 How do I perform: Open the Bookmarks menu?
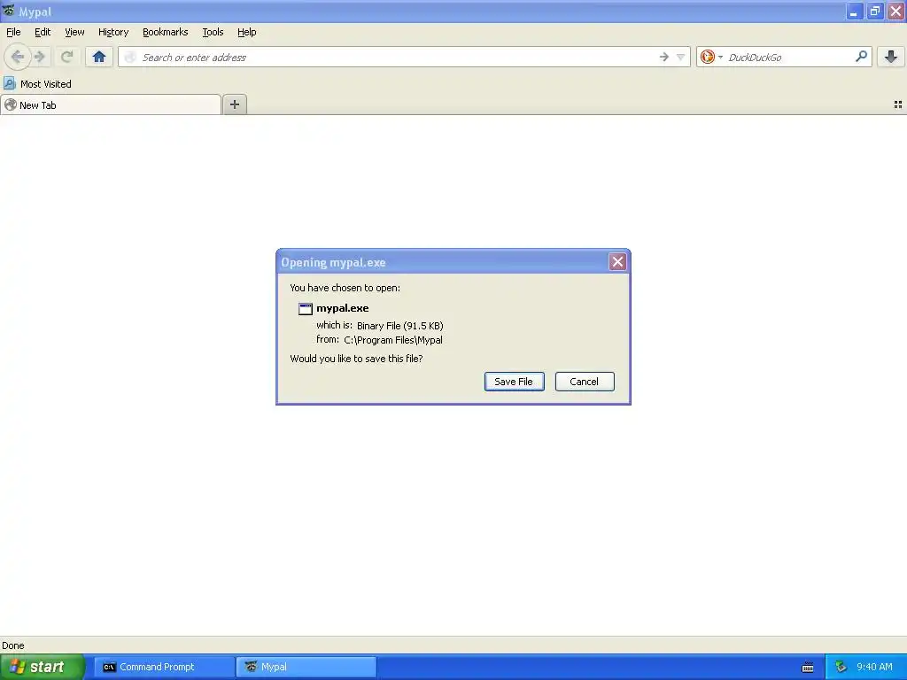[166, 33]
